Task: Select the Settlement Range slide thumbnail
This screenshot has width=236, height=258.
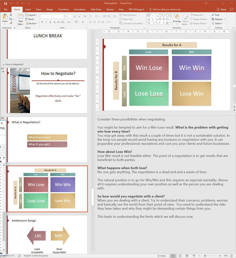Action: coord(47,234)
